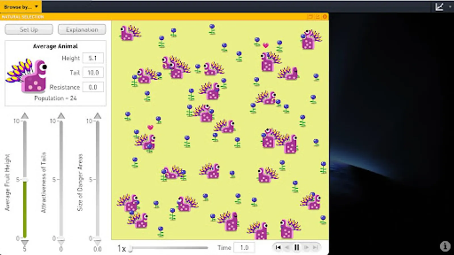Open the line graph icon in top bar
Viewport: 454px width, 255px height.
(439, 7)
